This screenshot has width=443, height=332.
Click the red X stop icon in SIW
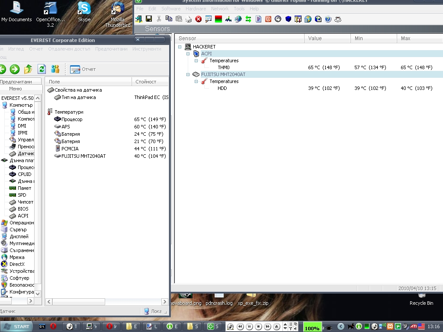(199, 19)
